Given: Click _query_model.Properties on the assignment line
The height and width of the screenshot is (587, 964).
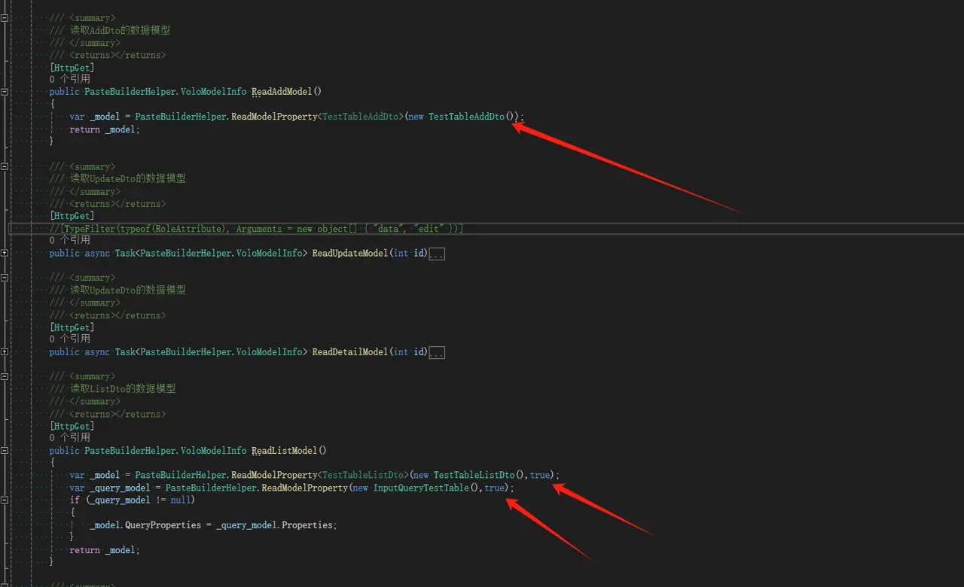Looking at the screenshot, I should point(274,525).
